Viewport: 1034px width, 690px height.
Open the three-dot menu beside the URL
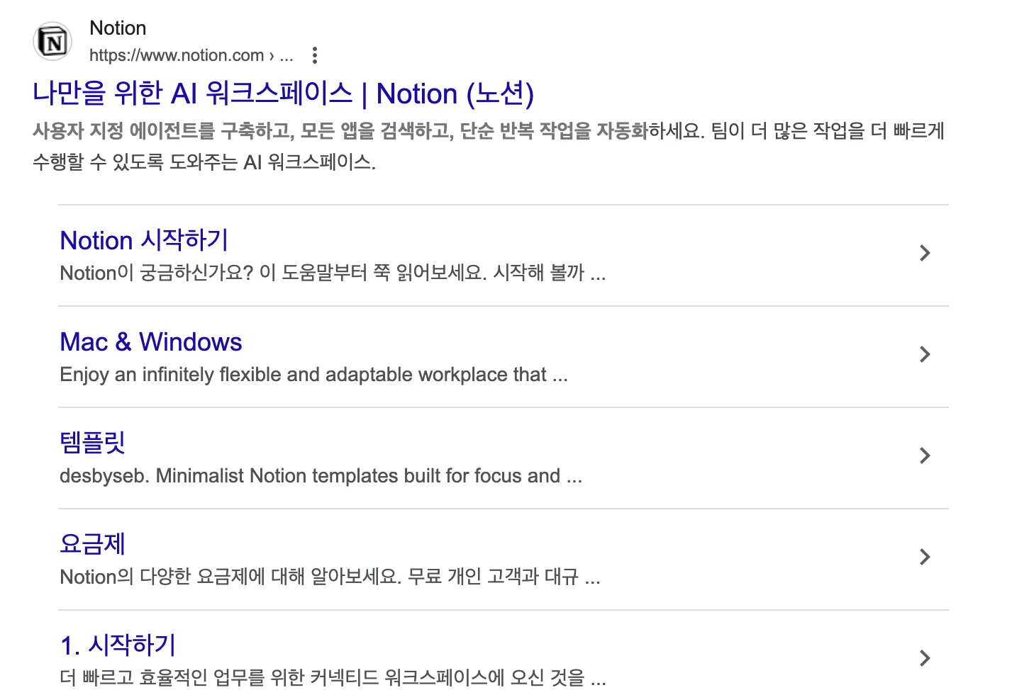click(314, 55)
